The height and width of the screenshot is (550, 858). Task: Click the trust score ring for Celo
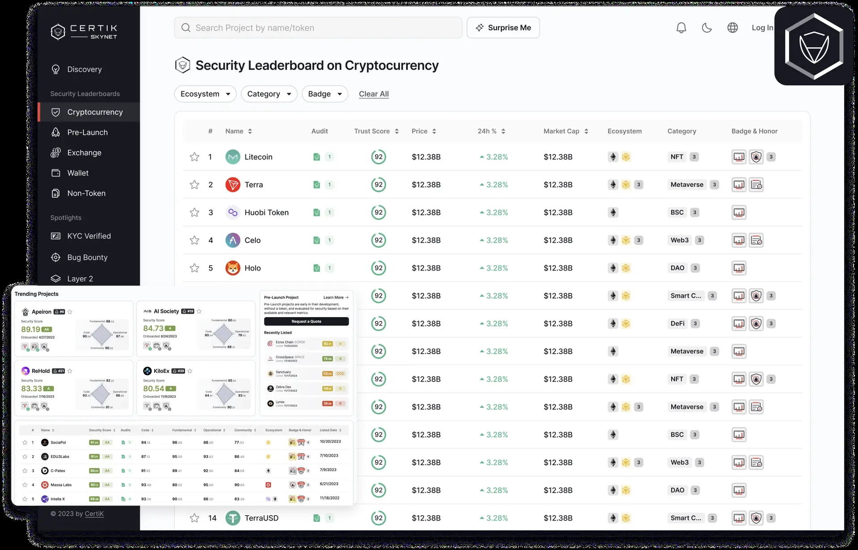[379, 240]
